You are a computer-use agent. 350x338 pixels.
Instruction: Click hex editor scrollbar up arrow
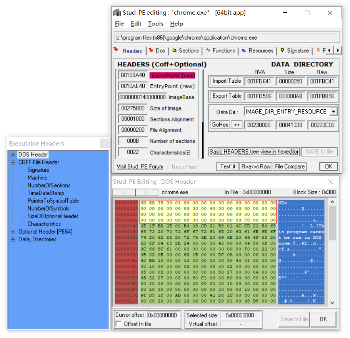[x=332, y=202]
